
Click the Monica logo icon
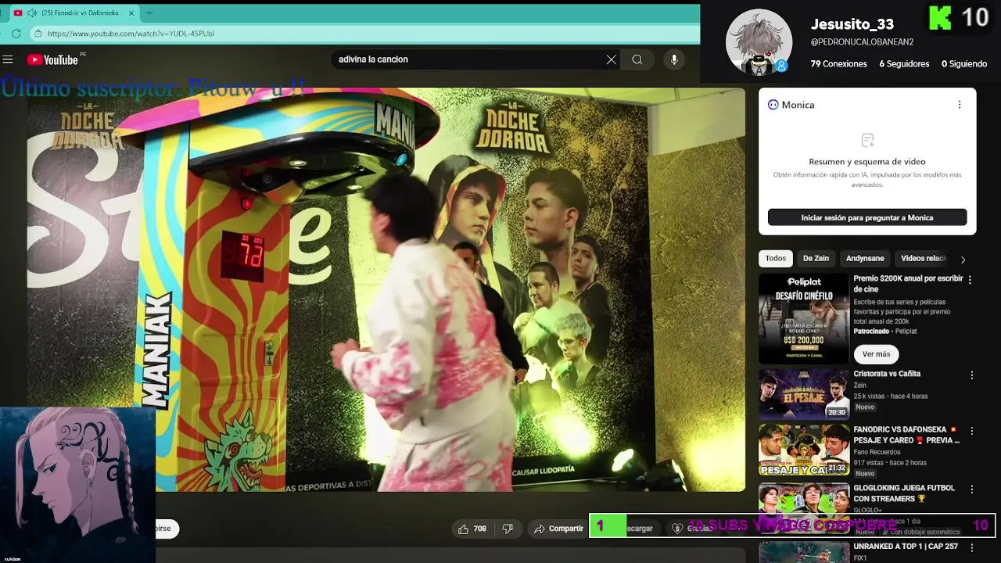pos(773,105)
